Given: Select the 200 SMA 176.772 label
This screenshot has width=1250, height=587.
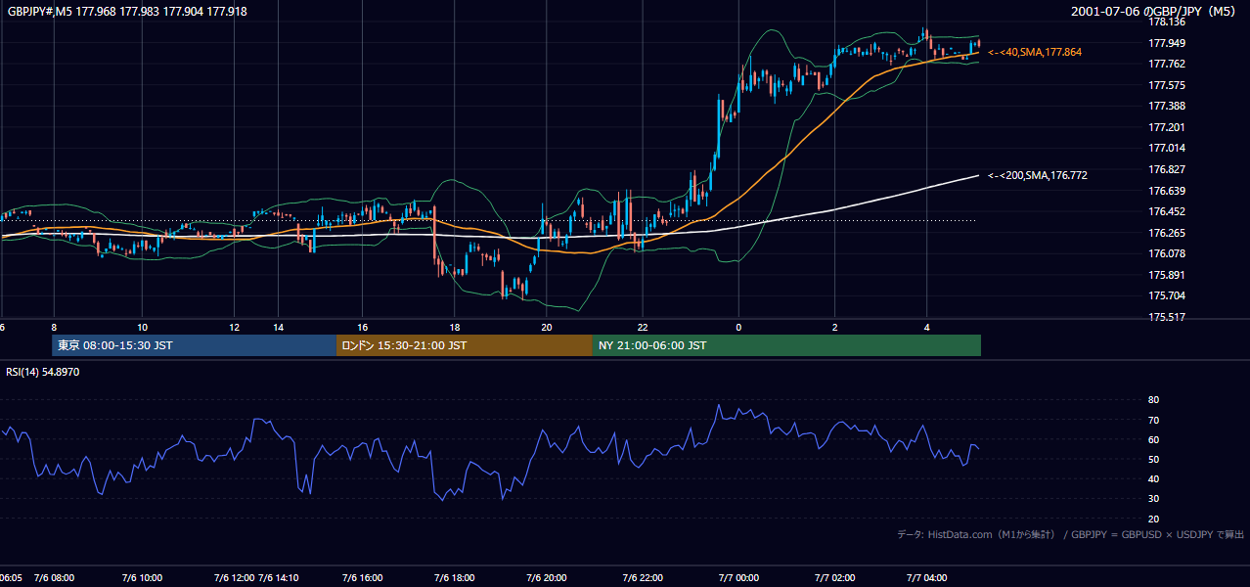Looking at the screenshot, I should click(x=1038, y=176).
